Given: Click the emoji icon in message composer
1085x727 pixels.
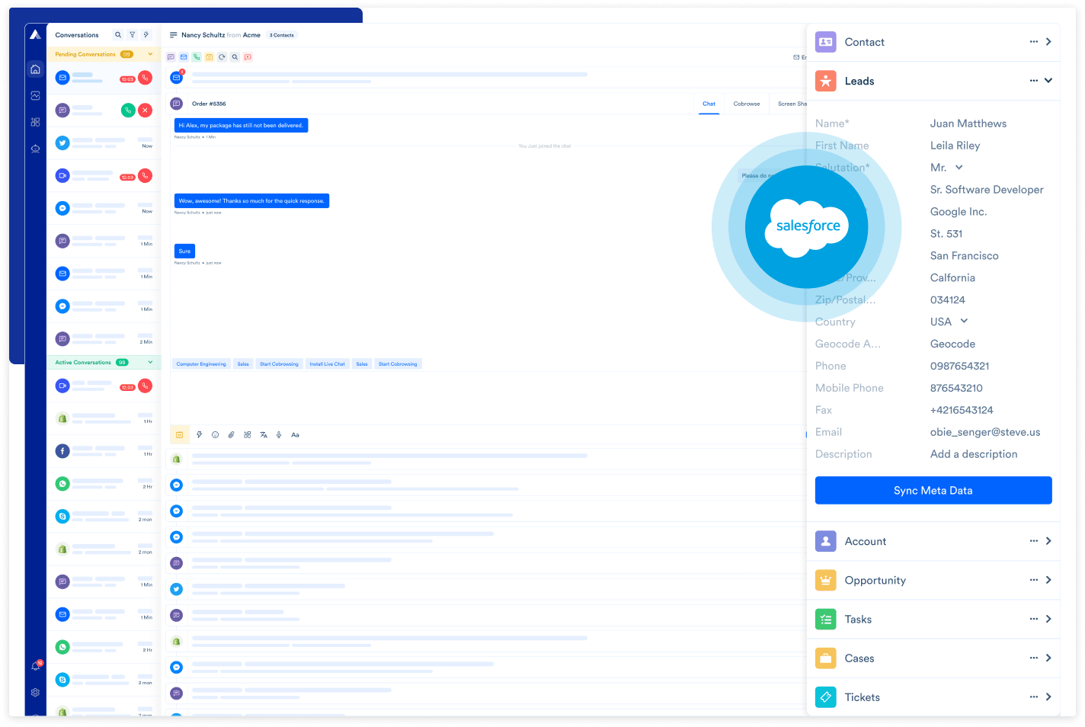Looking at the screenshot, I should pyautogui.click(x=216, y=435).
